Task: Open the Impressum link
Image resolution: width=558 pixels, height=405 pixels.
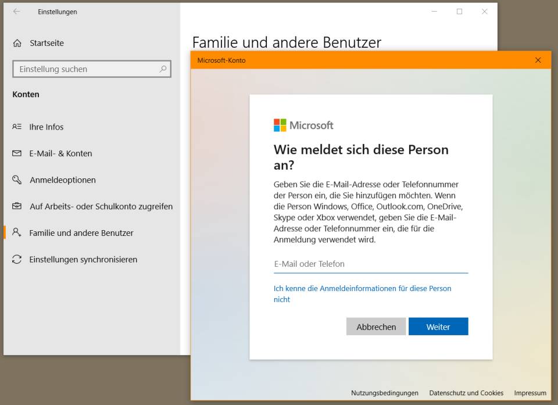Action: coord(530,393)
